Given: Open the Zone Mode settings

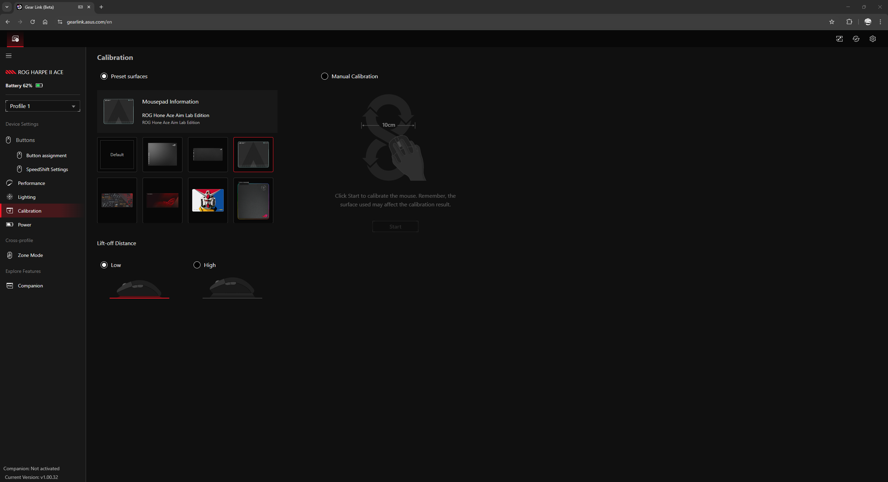Looking at the screenshot, I should coord(30,255).
